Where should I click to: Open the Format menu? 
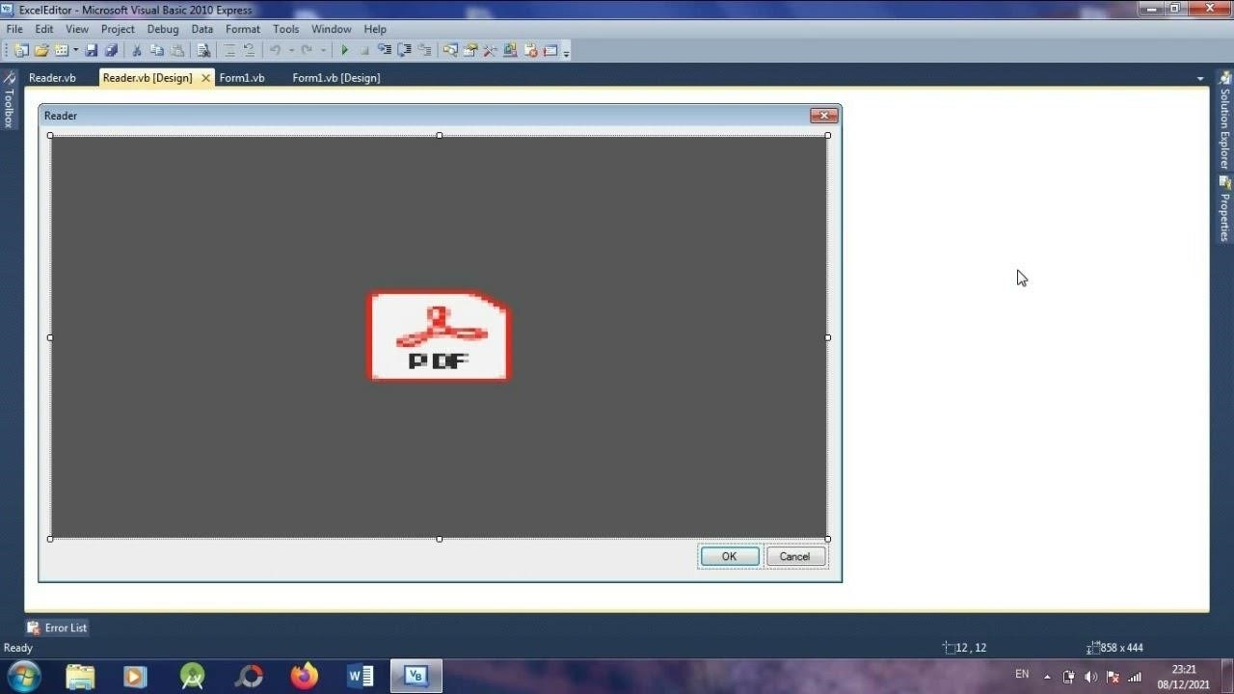pos(243,29)
